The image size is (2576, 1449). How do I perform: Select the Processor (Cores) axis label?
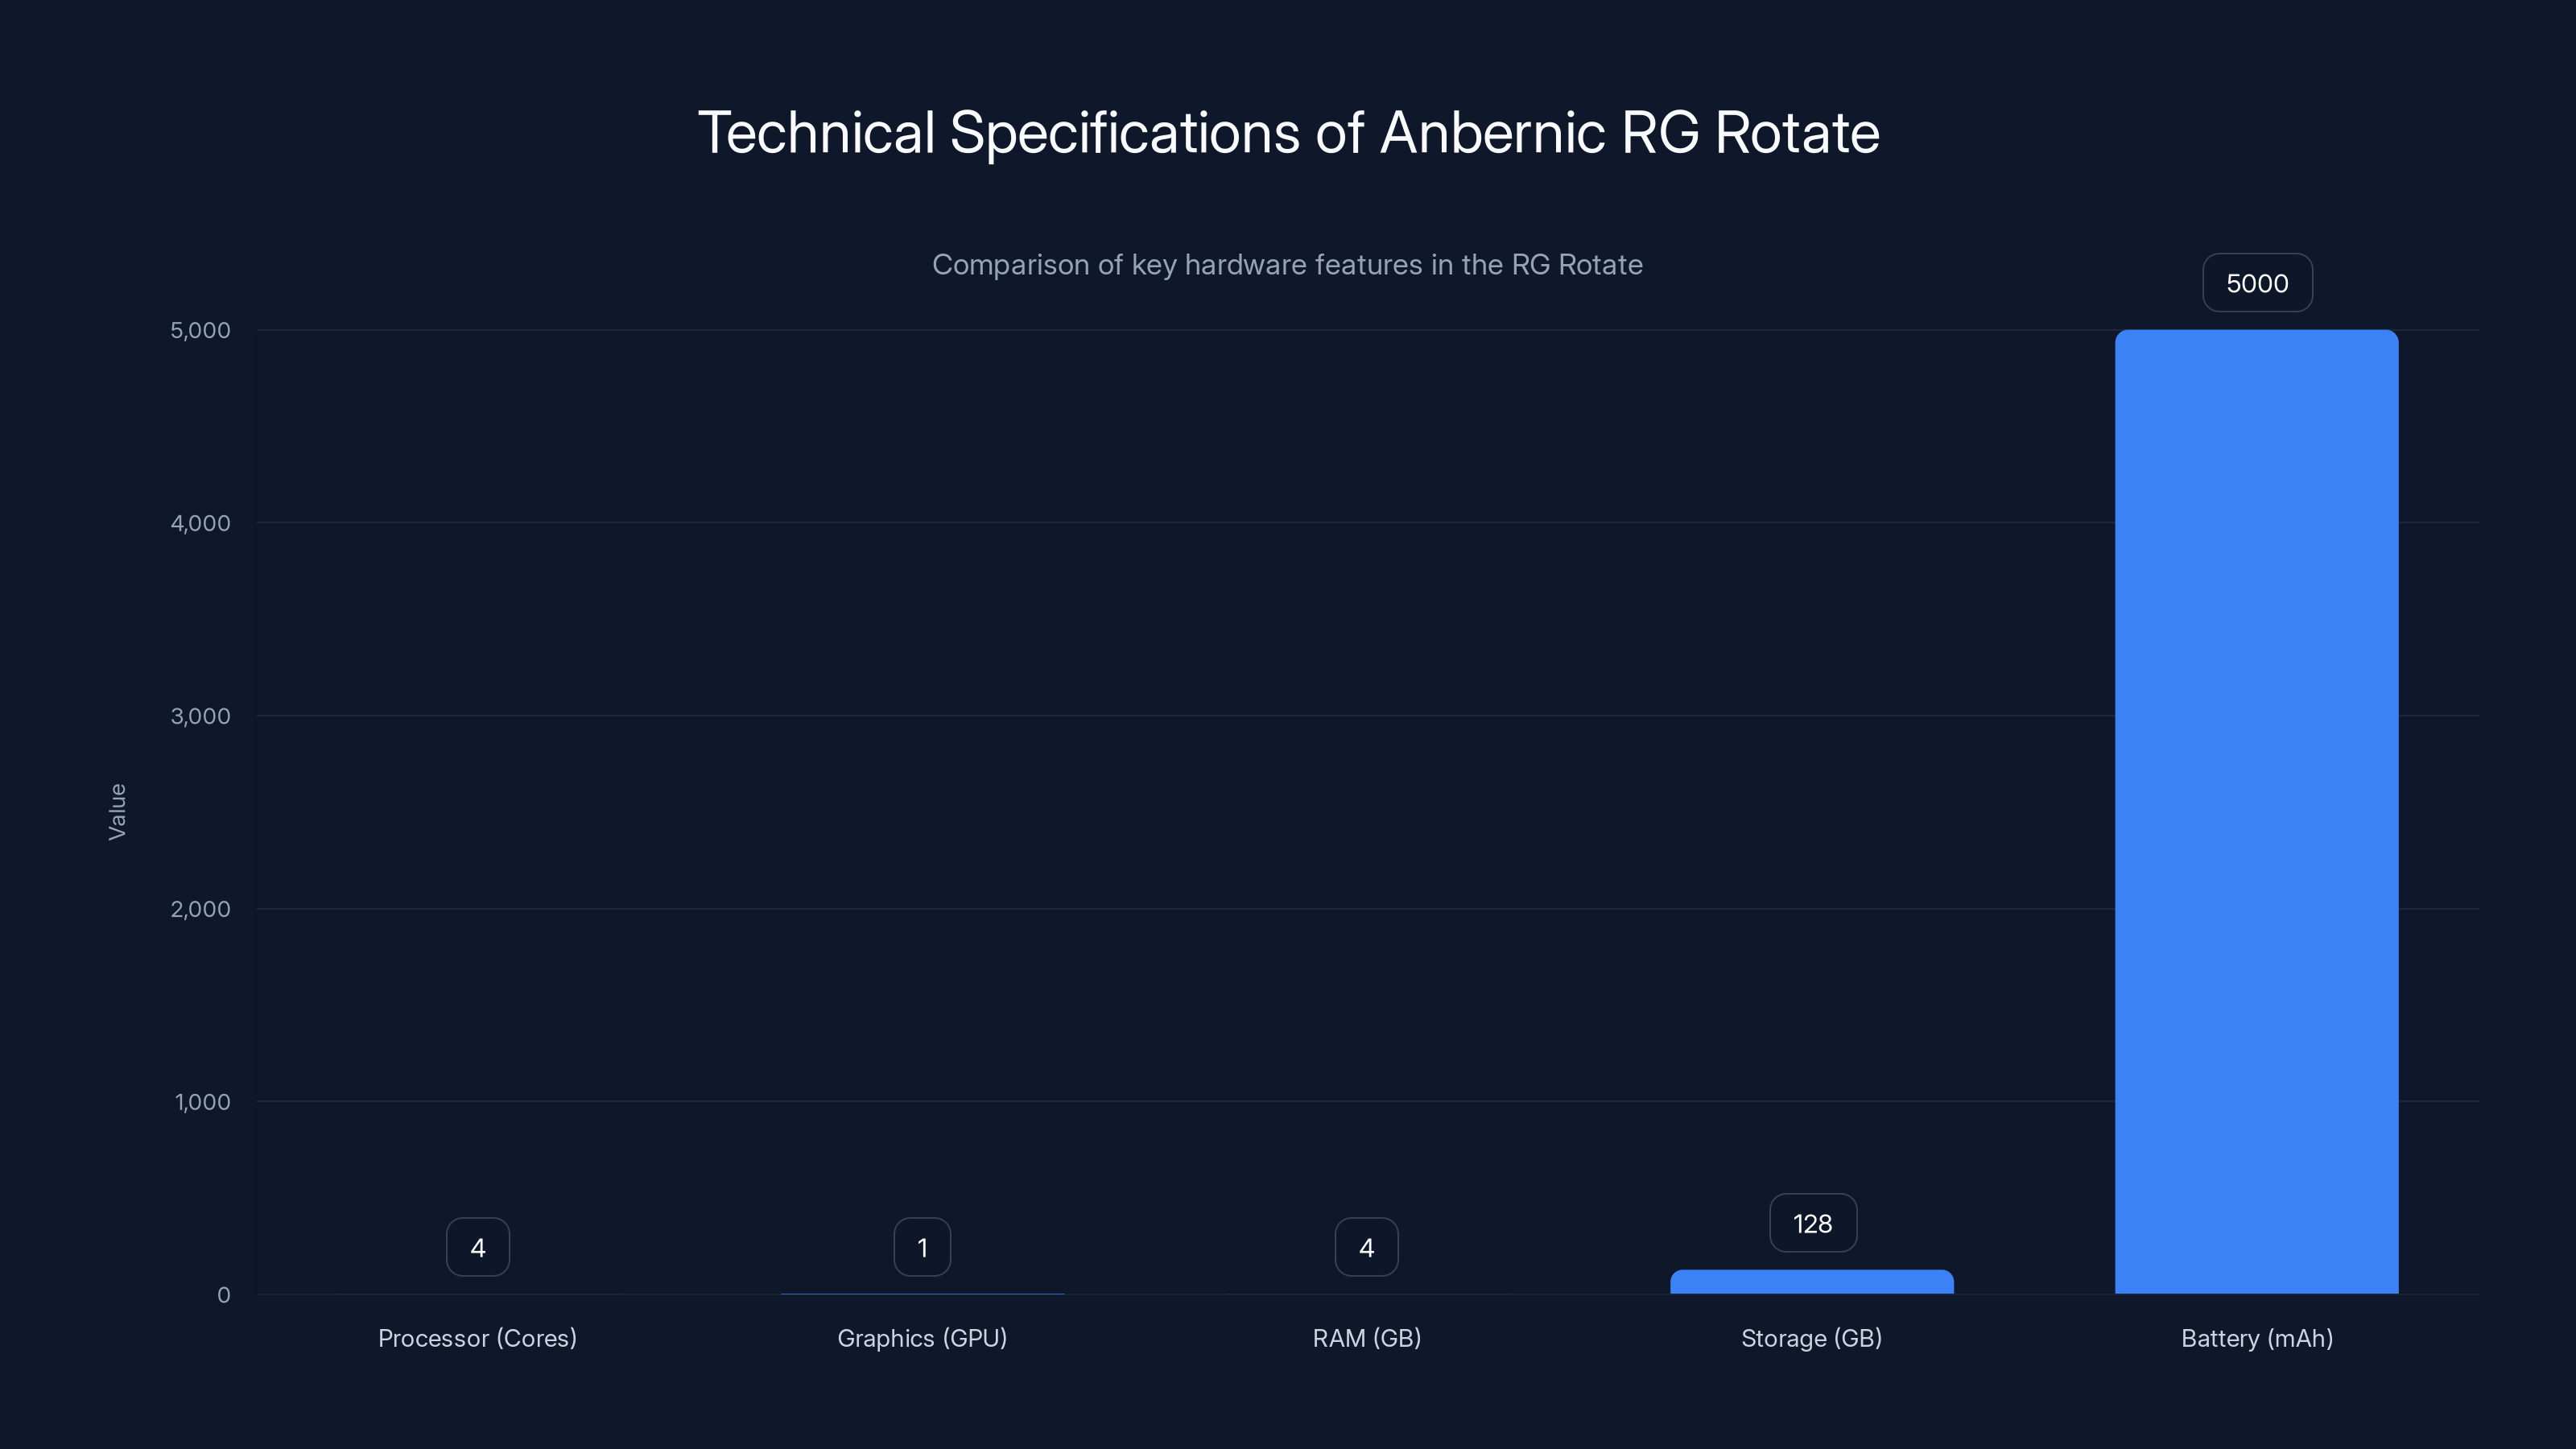(477, 1338)
